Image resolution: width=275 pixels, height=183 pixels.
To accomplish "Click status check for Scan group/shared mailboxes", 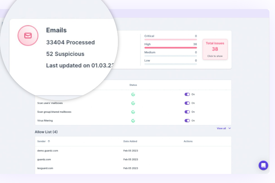I will pyautogui.click(x=133, y=112).
